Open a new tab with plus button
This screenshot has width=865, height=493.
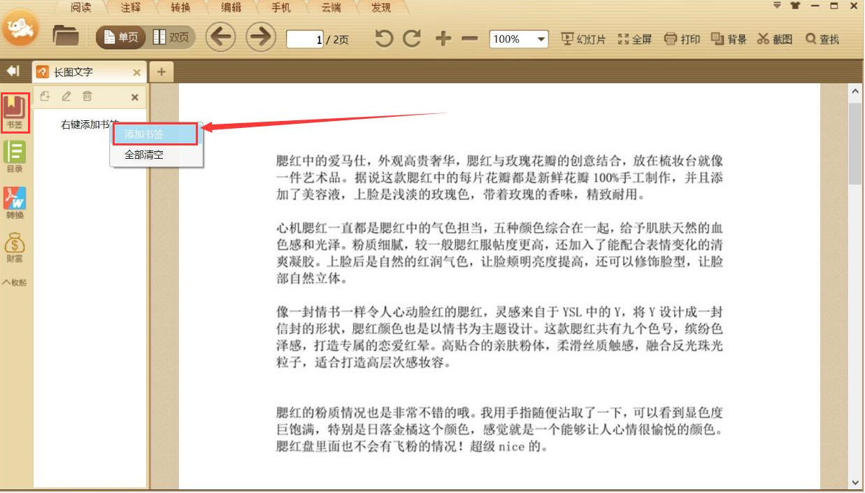pyautogui.click(x=161, y=72)
